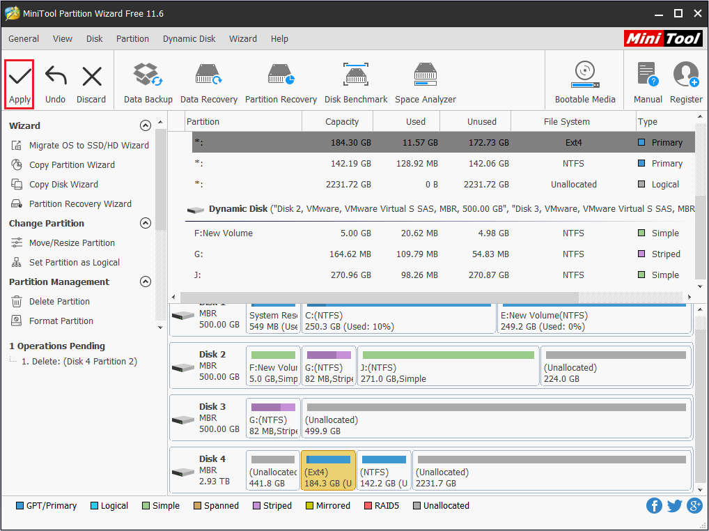Click the Apply checkmark button

[x=20, y=84]
